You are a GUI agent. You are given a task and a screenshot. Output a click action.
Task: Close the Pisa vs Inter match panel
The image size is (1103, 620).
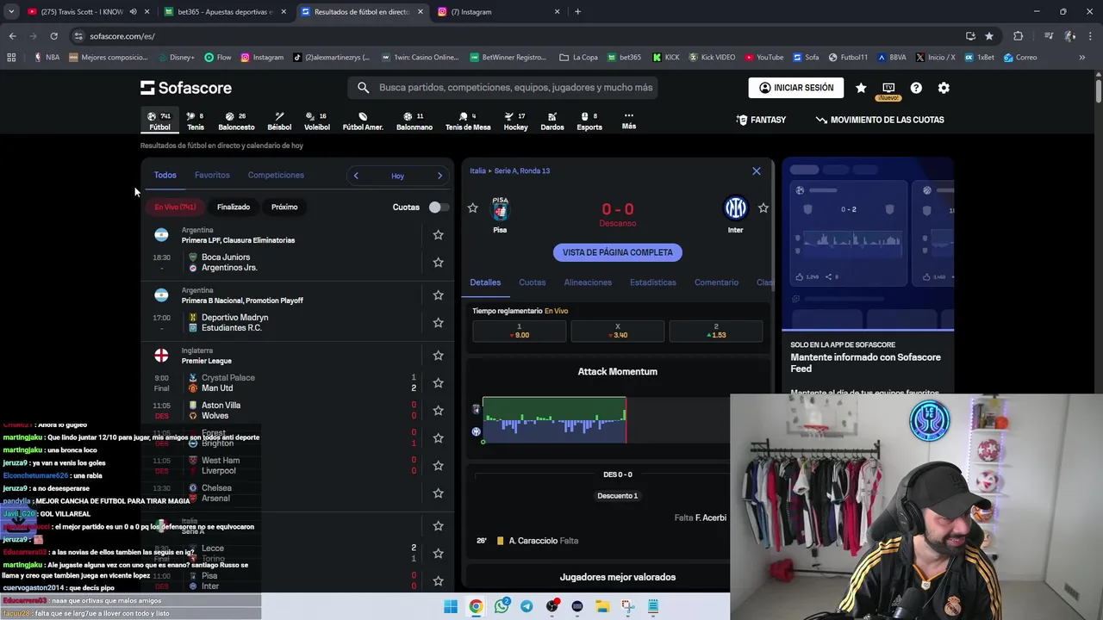757,171
